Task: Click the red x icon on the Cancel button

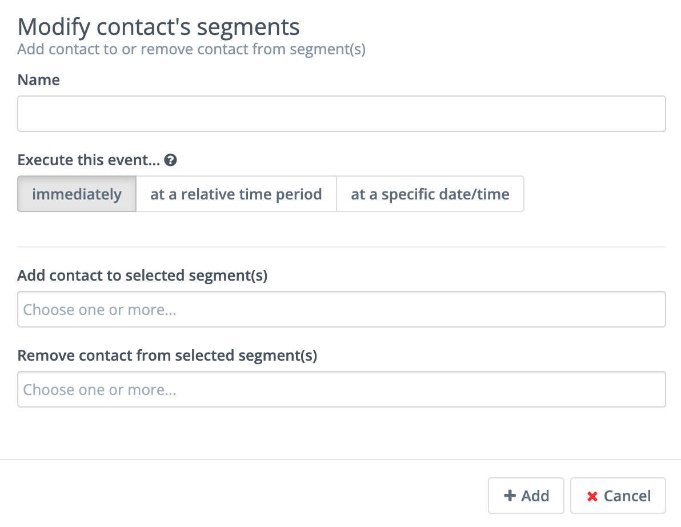Action: (x=592, y=496)
